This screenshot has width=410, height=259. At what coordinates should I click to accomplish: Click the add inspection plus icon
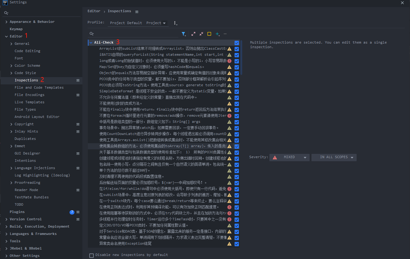coord(217,34)
